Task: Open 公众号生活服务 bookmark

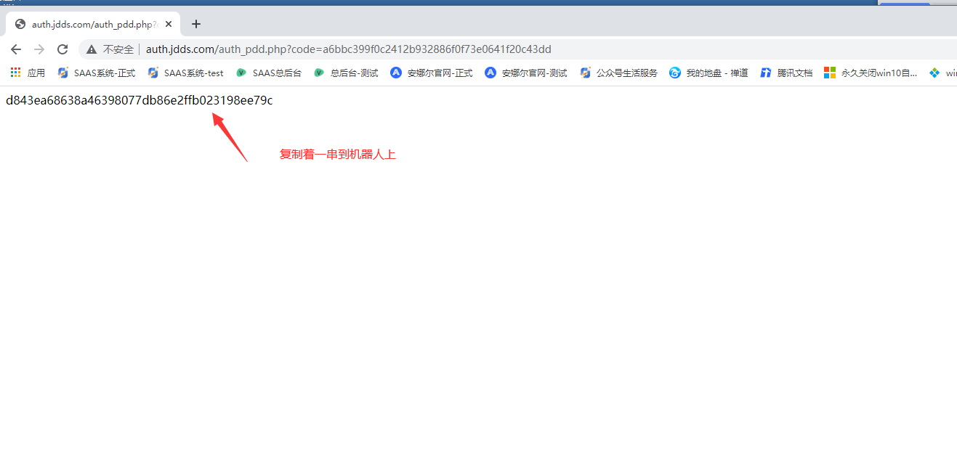Action: coord(619,73)
